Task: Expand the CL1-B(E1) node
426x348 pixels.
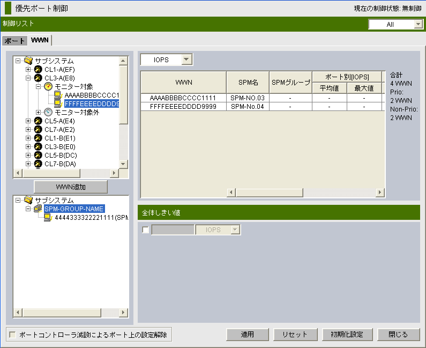Action: [28, 138]
